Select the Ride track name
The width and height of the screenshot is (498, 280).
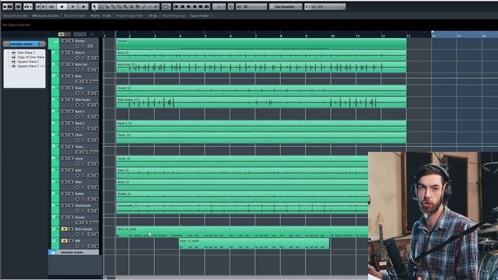tap(78, 182)
